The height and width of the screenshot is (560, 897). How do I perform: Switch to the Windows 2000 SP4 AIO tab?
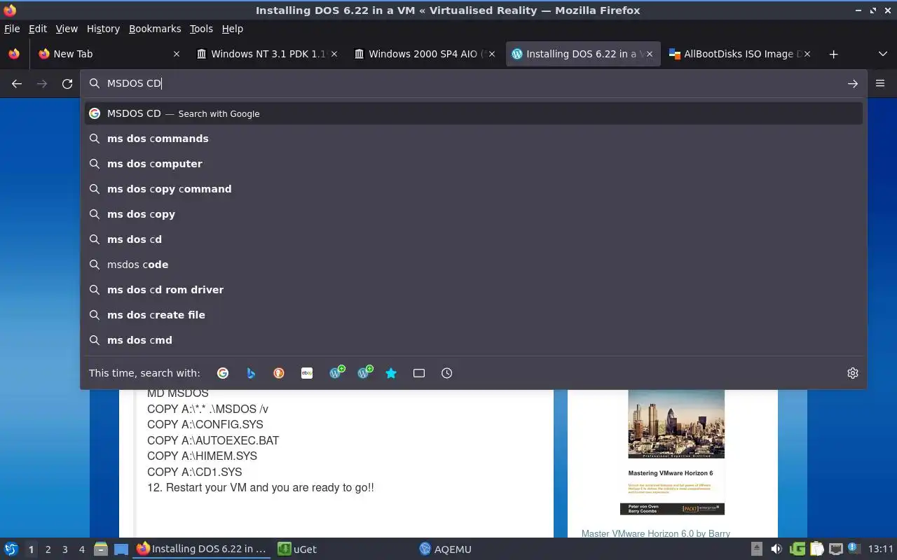tap(424, 54)
